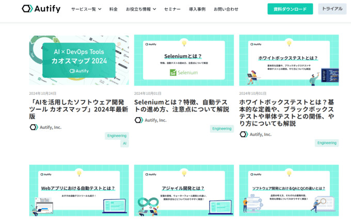Click the Autify, Inc. author name under カオスマップ article
This screenshot has width=351, height=219.
pyautogui.click(x=51, y=127)
